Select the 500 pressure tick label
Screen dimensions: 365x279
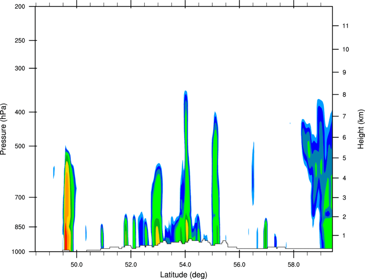tap(20, 146)
